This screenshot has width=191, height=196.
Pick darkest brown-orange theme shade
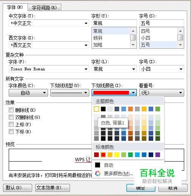click(x=130, y=138)
